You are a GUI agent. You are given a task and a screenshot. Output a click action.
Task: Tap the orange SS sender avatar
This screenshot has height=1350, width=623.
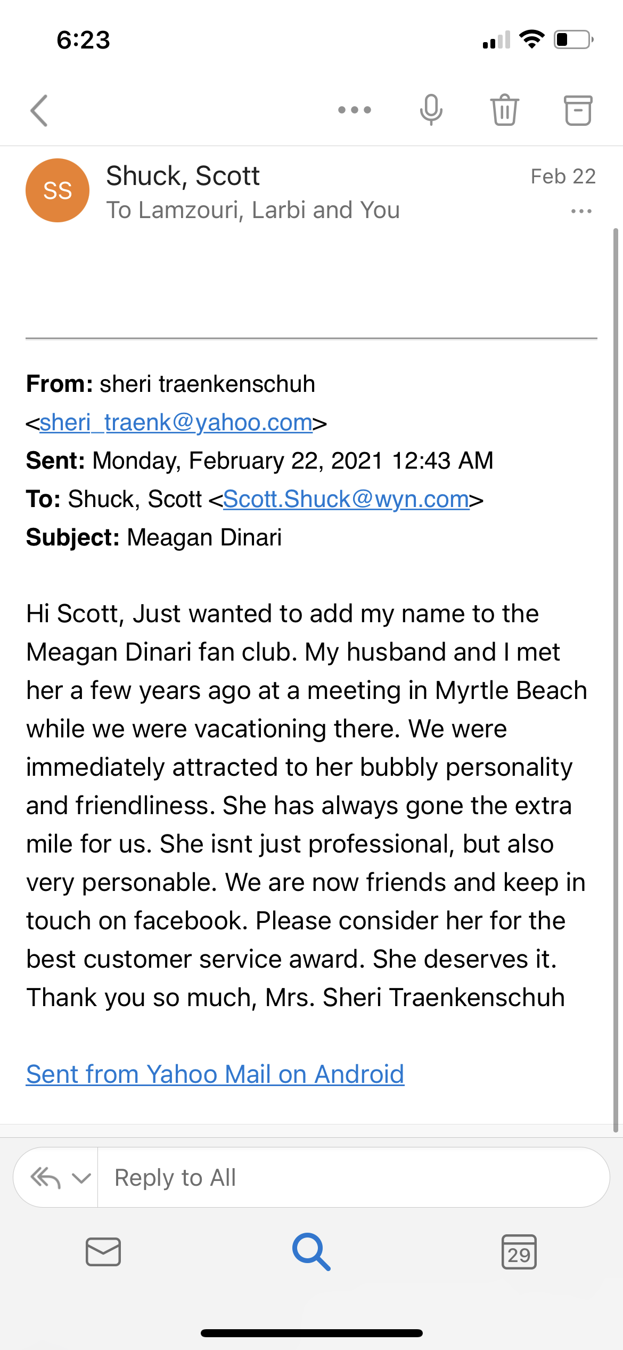click(x=58, y=190)
